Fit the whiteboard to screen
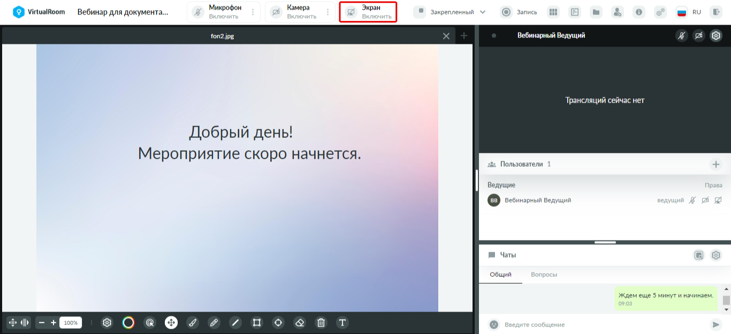The width and height of the screenshot is (731, 334). pos(13,322)
